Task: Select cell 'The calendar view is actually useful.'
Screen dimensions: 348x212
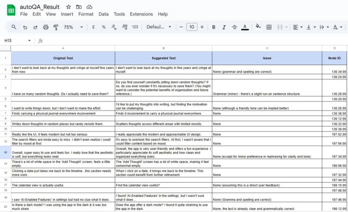Action: (x=63, y=185)
